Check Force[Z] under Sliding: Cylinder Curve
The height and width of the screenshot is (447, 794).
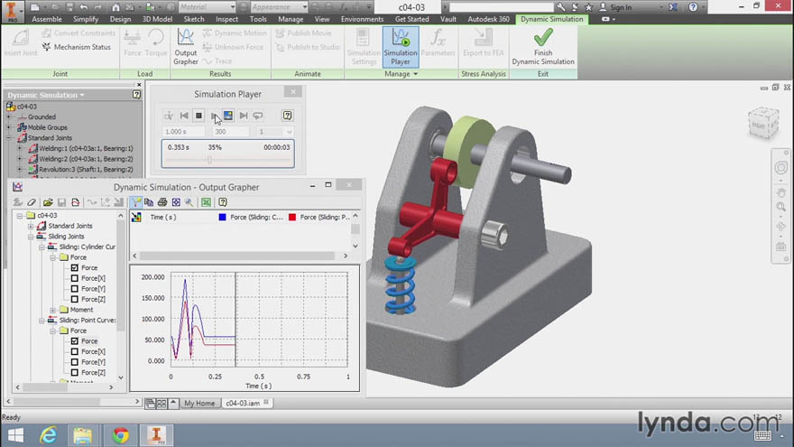pyautogui.click(x=74, y=299)
